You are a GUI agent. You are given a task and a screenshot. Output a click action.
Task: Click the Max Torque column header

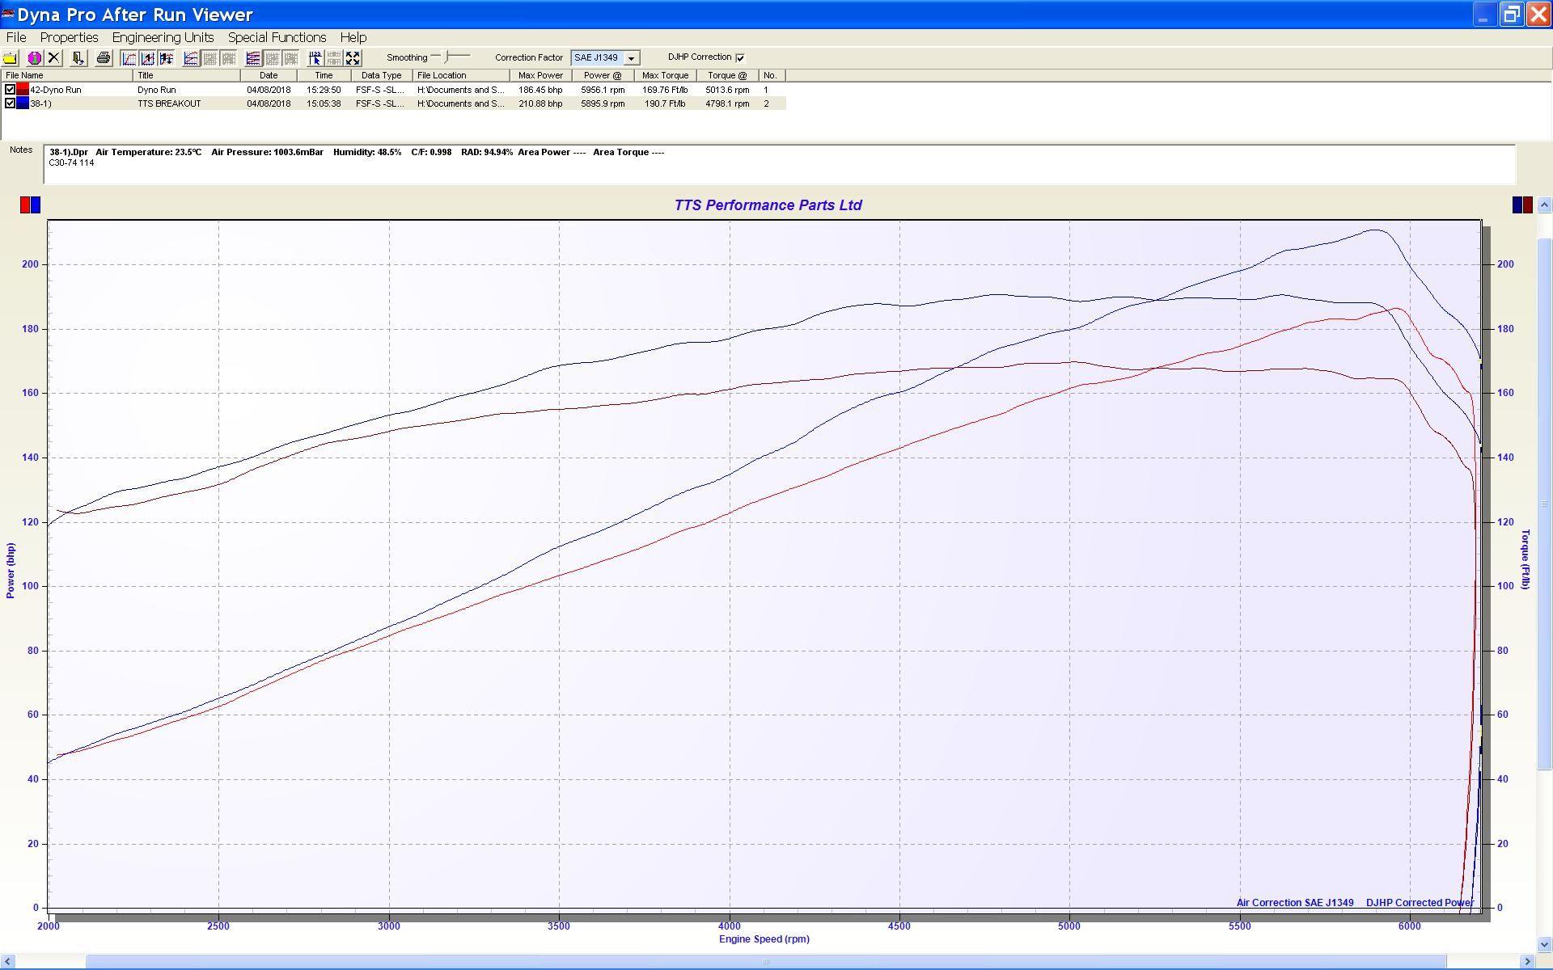pyautogui.click(x=665, y=75)
